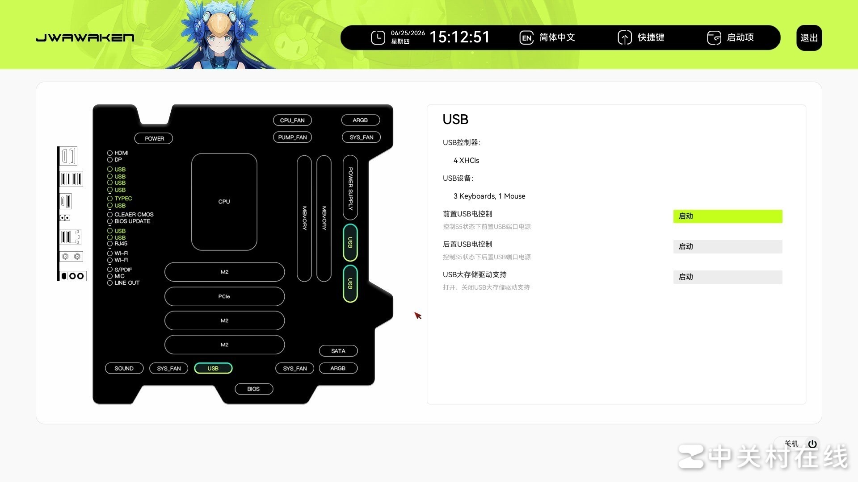The width and height of the screenshot is (858, 482).
Task: Click the JWAWAKEN logo
Action: pyautogui.click(x=85, y=37)
